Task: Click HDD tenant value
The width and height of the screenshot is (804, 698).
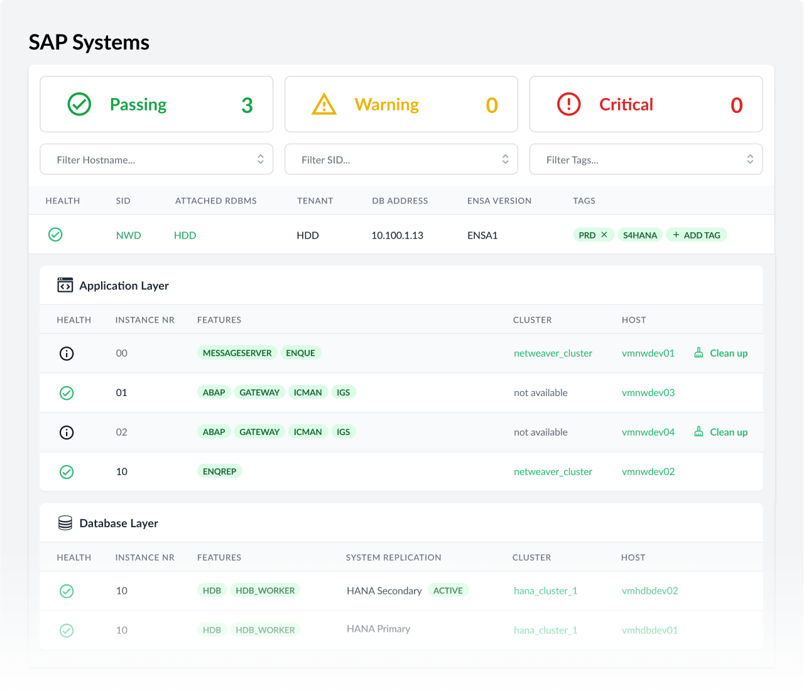Action: pyautogui.click(x=308, y=235)
